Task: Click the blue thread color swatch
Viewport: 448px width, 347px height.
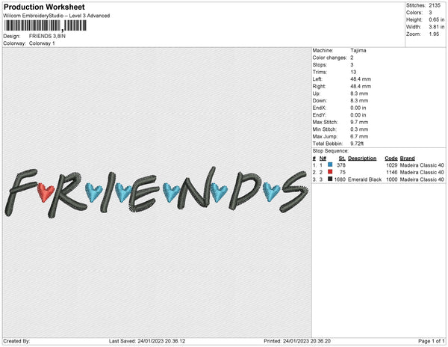Action: click(330, 165)
